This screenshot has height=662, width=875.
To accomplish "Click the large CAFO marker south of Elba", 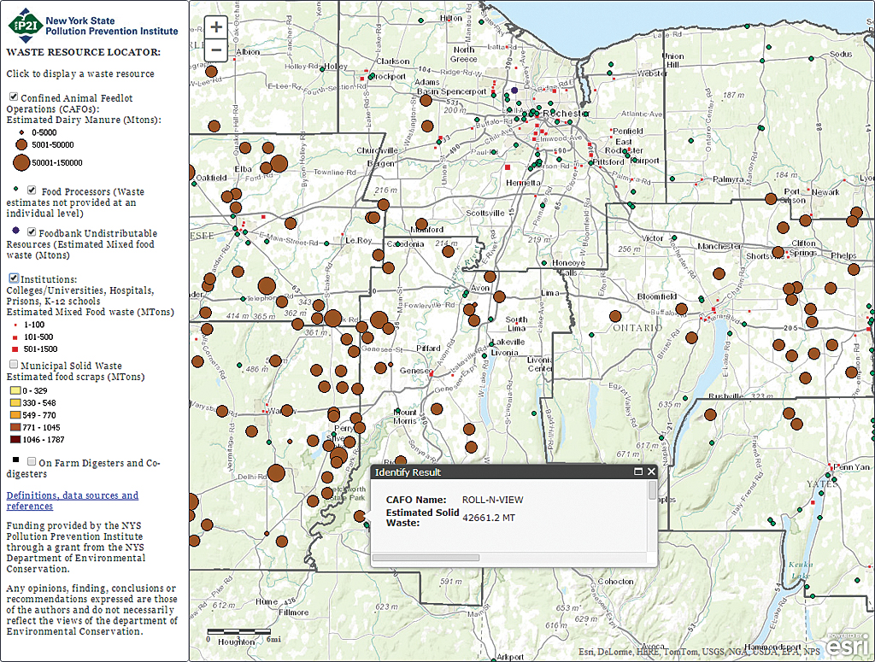I will (x=279, y=164).
